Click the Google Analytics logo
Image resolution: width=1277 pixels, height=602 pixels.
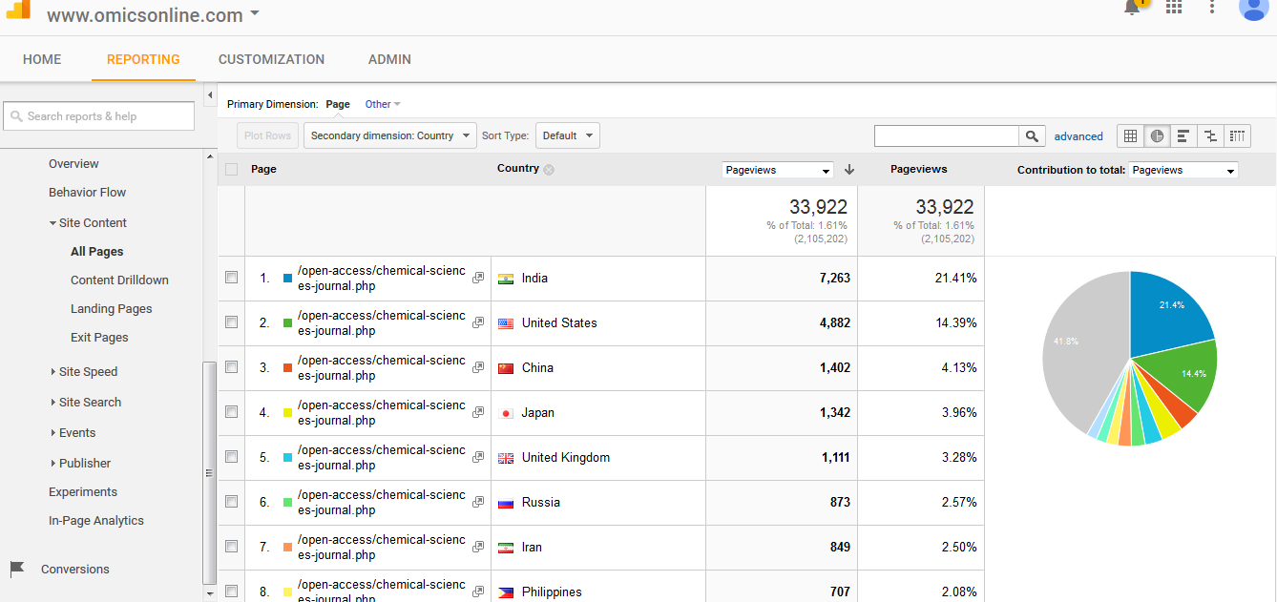(x=19, y=10)
